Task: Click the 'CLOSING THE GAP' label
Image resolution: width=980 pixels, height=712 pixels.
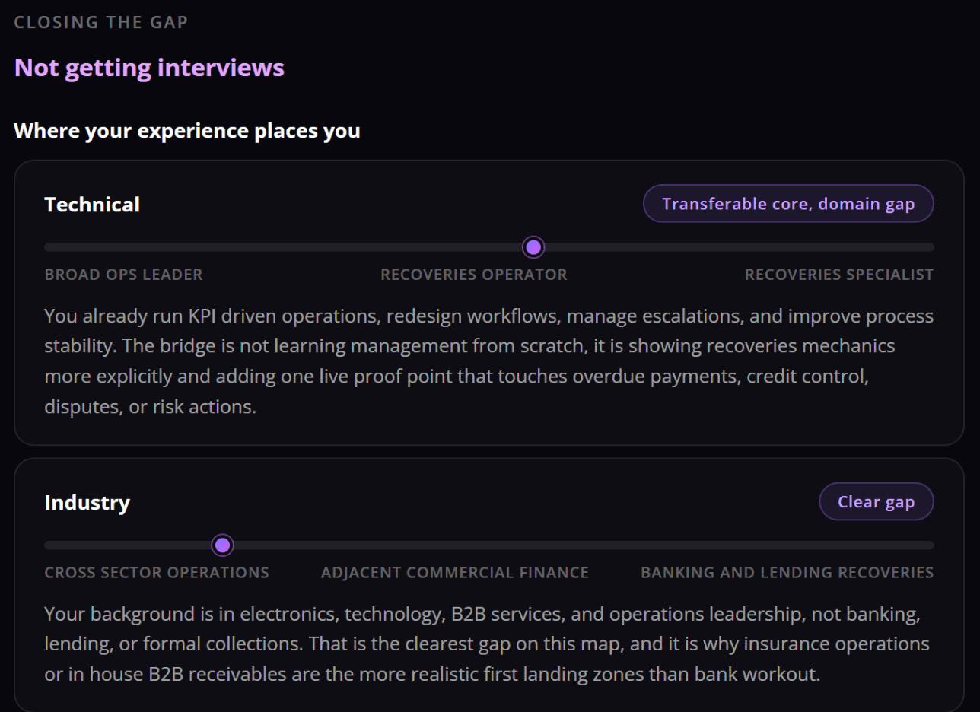Action: pyautogui.click(x=101, y=22)
